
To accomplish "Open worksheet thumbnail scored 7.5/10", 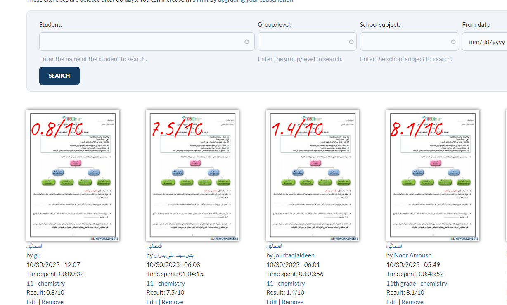I will click(193, 175).
